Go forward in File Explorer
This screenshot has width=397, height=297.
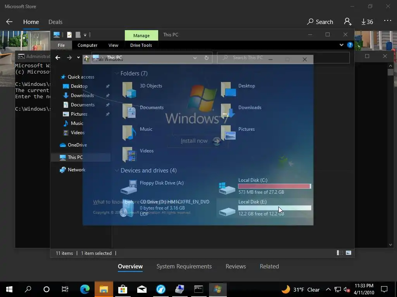coord(69,58)
